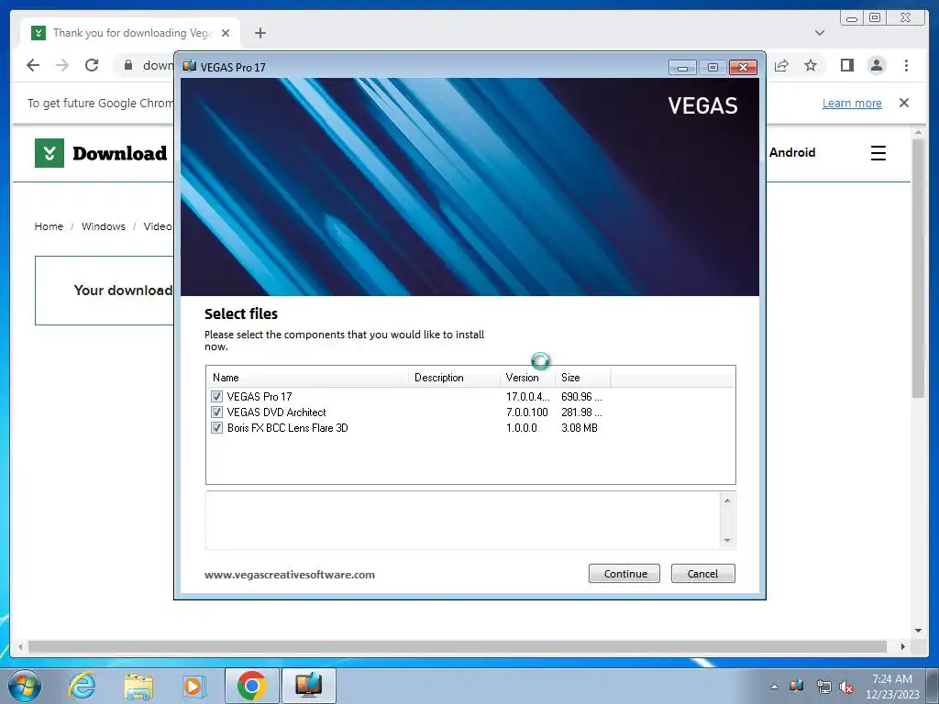Click Chrome horizontal scroll left arrow
The height and width of the screenshot is (704, 939).
pyautogui.click(x=20, y=646)
